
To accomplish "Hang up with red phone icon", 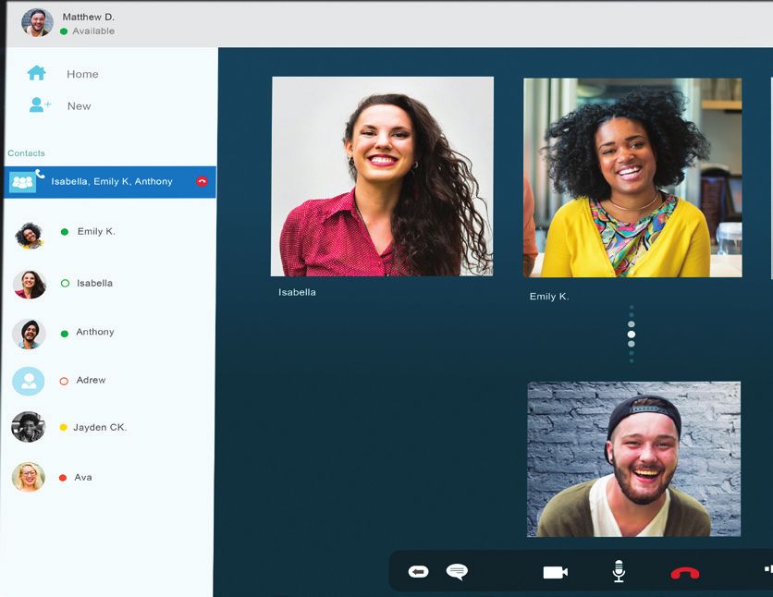I will 685,573.
